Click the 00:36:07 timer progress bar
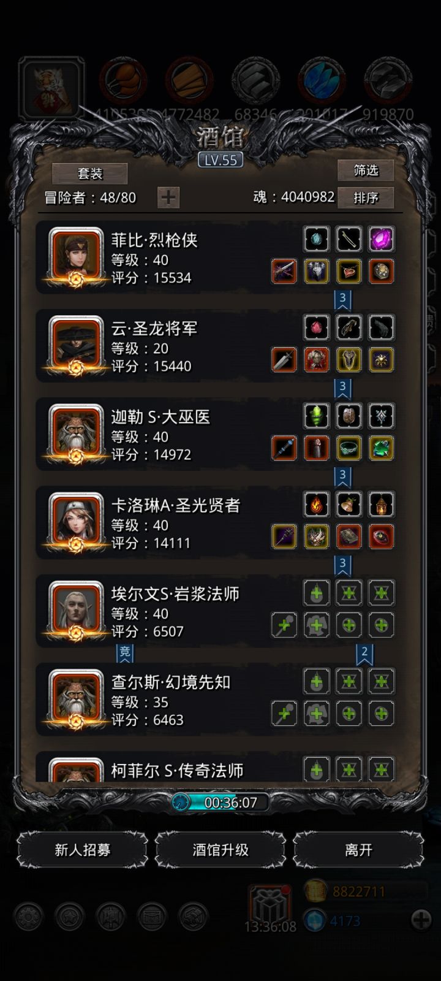The width and height of the screenshot is (441, 981). coord(221,802)
